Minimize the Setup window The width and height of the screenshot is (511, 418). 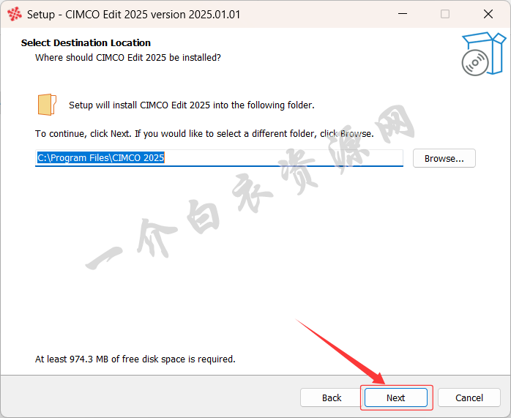[x=403, y=14]
